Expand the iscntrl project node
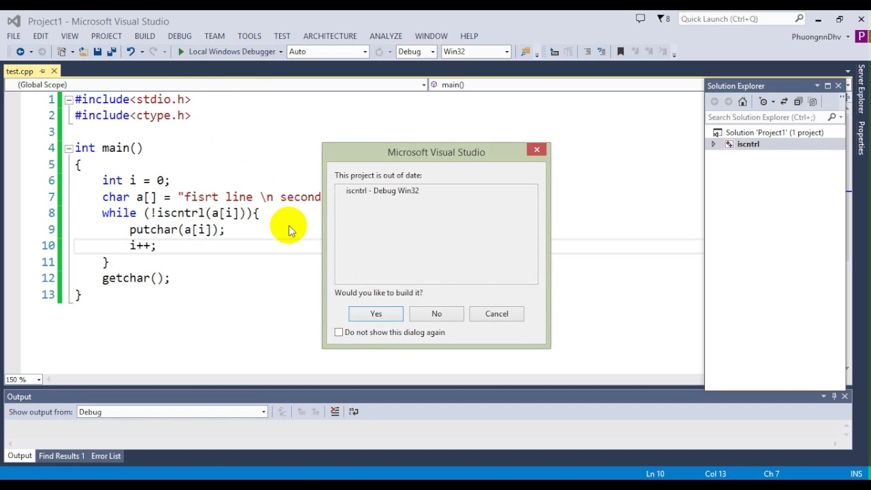Image resolution: width=871 pixels, height=490 pixels. point(713,144)
